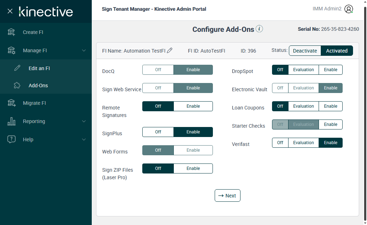Image resolution: width=367 pixels, height=225 pixels.
Task: Click the Serial No: 265-35-823-4260 text
Action: 328,29
